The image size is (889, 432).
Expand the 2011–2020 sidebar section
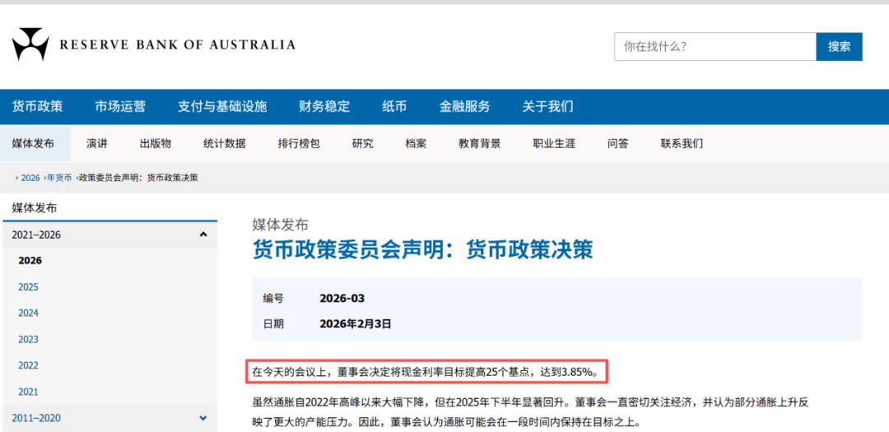pos(203,418)
